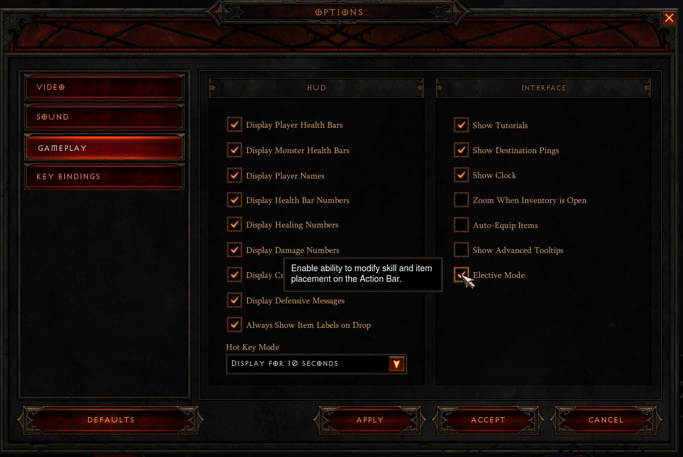Select the Key Bindings tab
This screenshot has height=457, width=683.
click(104, 177)
